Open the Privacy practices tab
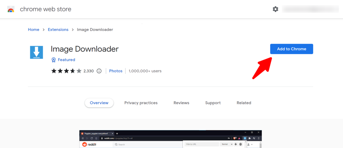This screenshot has width=343, height=148. [141, 103]
